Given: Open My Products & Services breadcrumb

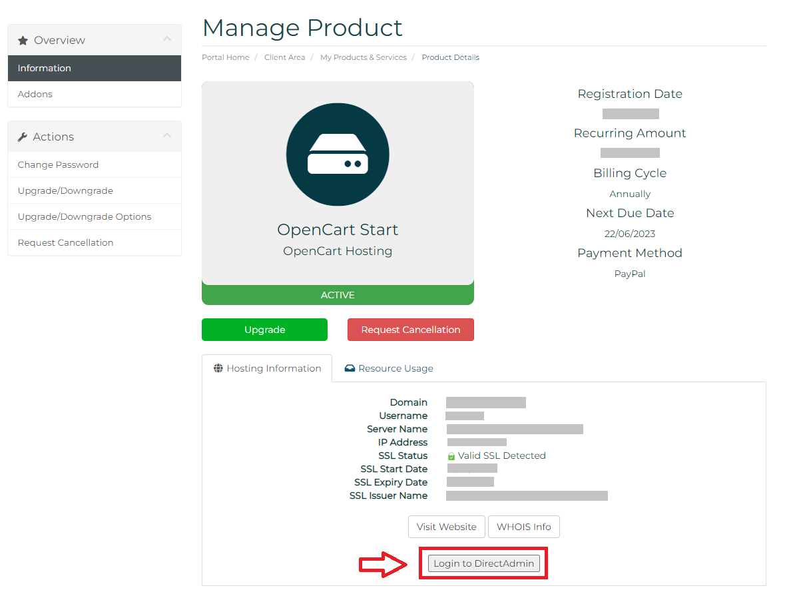Looking at the screenshot, I should pyautogui.click(x=364, y=57).
